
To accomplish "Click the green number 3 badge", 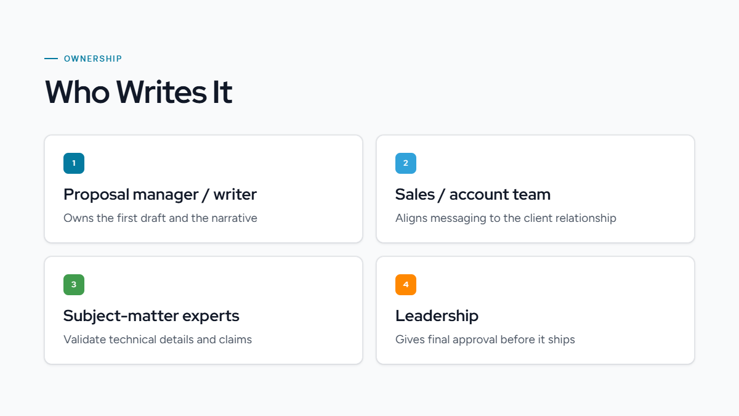I will (x=74, y=285).
